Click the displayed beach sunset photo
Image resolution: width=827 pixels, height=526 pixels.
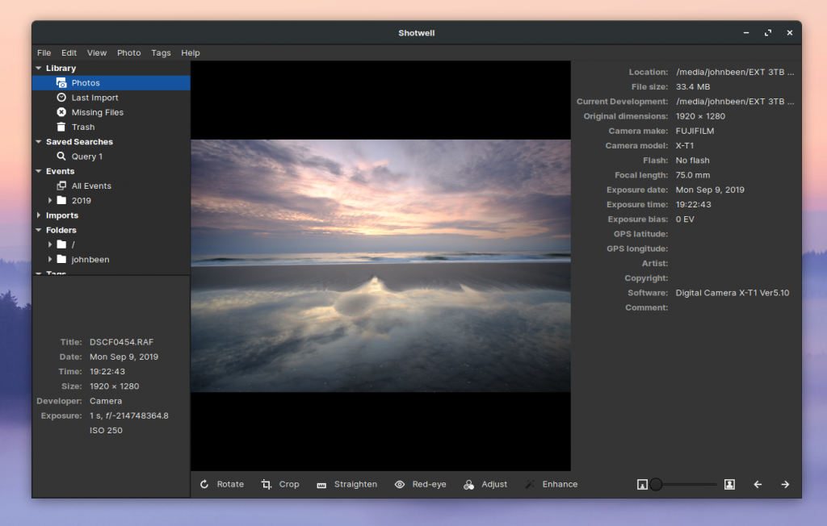380,265
